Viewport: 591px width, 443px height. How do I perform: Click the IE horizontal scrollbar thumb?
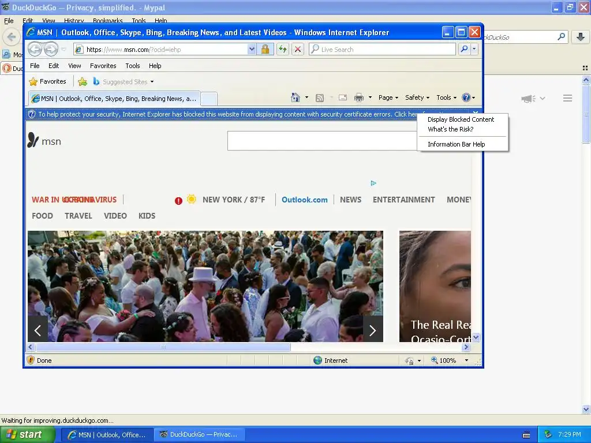click(163, 347)
